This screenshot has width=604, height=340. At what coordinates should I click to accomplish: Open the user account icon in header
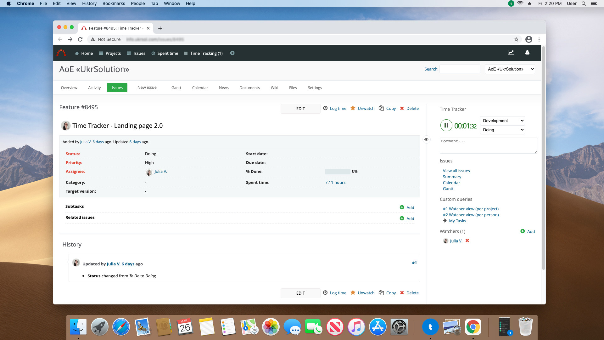(x=527, y=53)
